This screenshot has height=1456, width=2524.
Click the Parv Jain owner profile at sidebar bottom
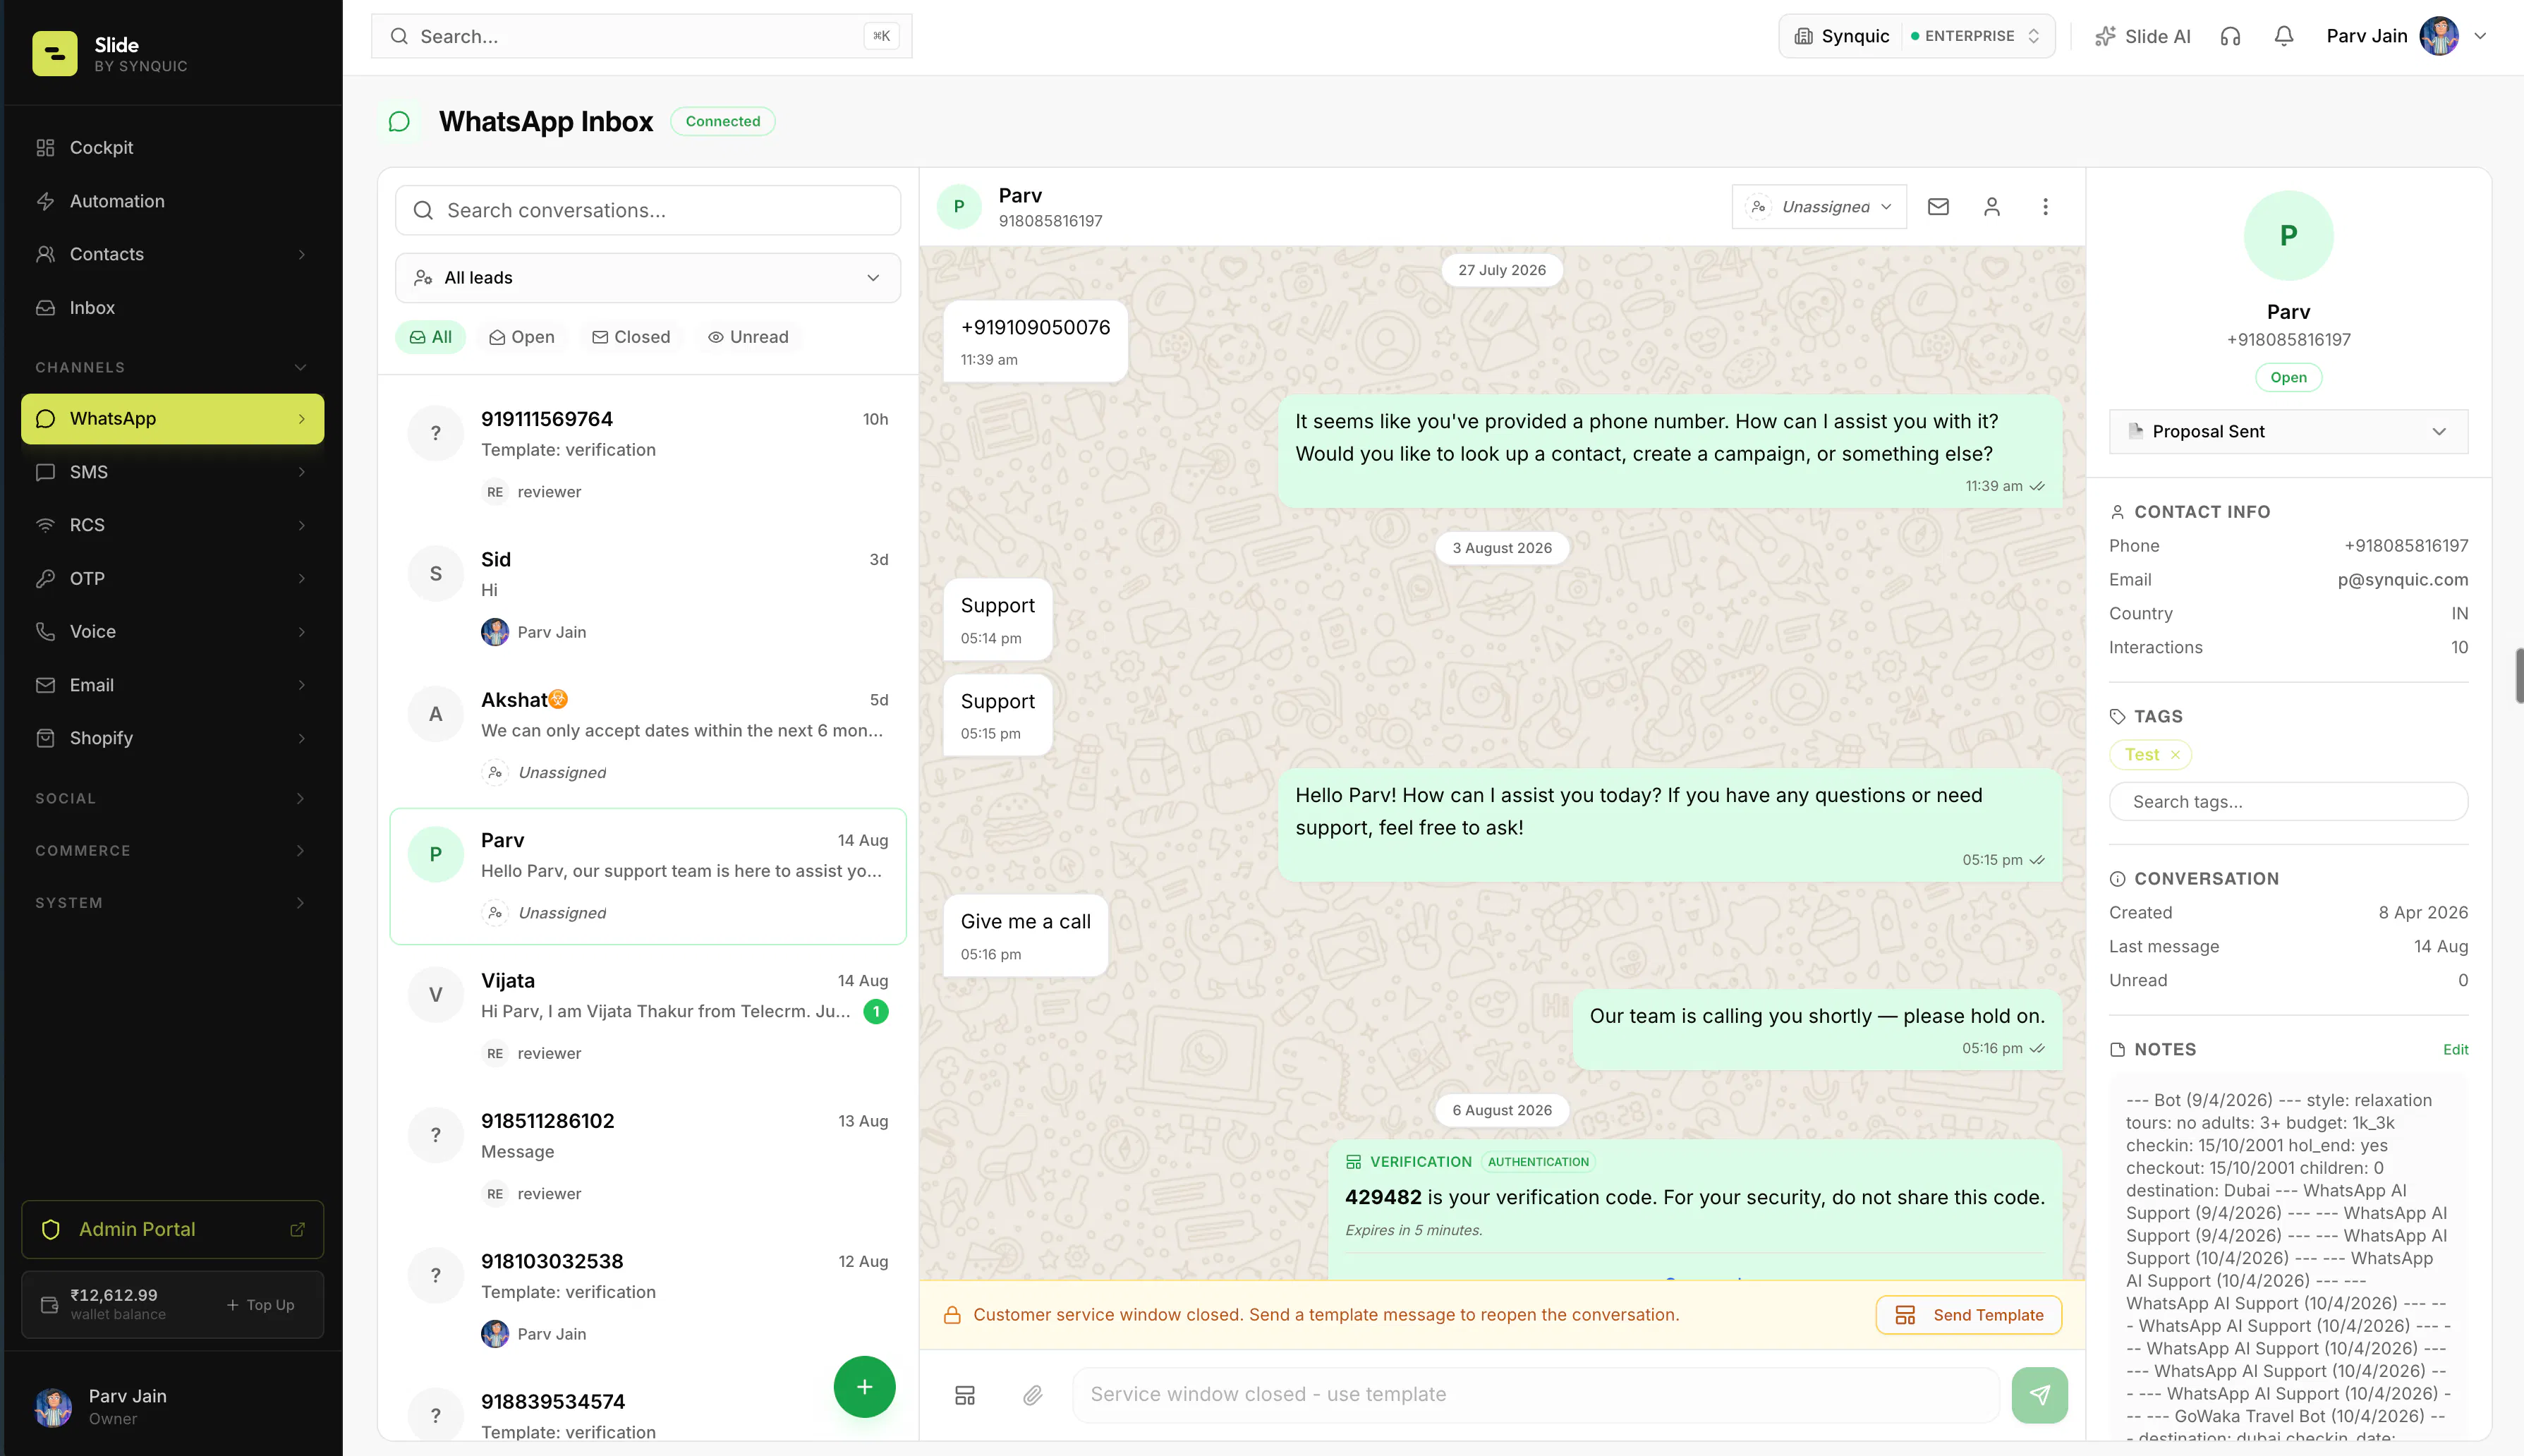172,1406
